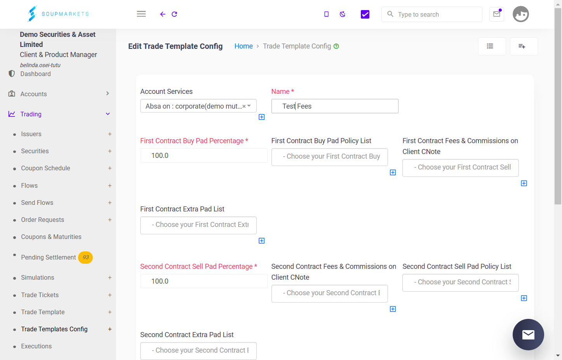Click the list view button

(492, 47)
